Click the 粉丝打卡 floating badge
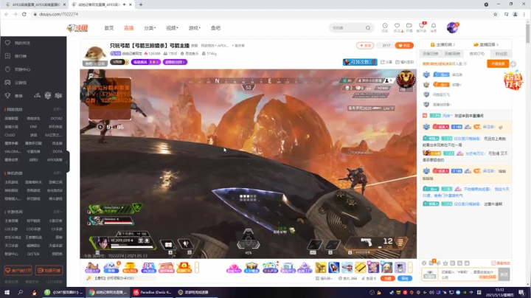Image resolution: width=531 pixels, height=298 pixels. 513,80
